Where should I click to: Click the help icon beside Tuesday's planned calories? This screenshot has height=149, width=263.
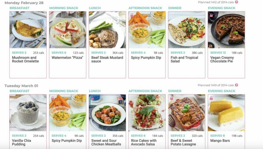coord(236,85)
